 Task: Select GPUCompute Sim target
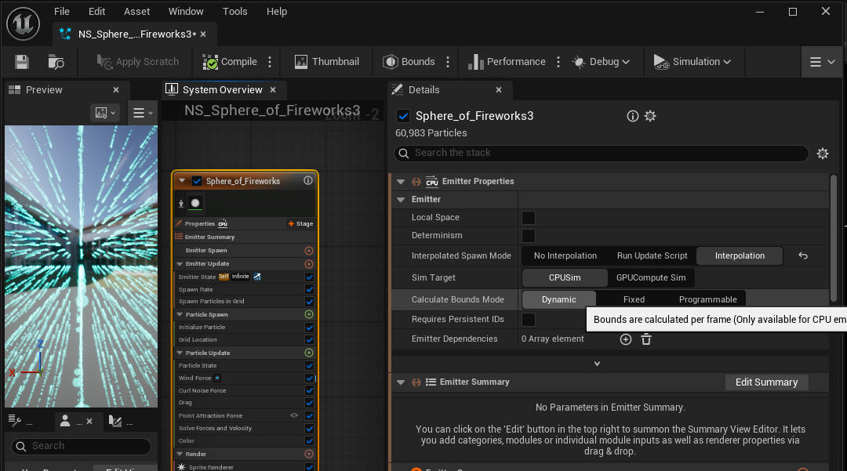coord(651,278)
